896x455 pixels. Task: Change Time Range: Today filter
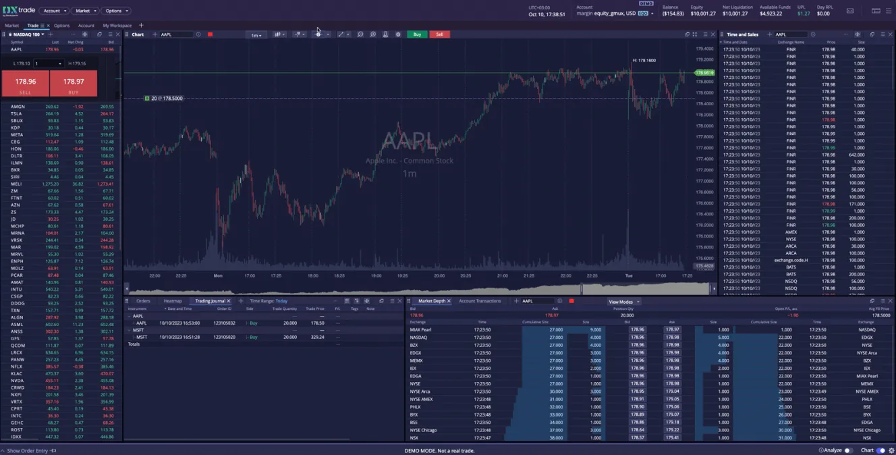click(x=269, y=301)
